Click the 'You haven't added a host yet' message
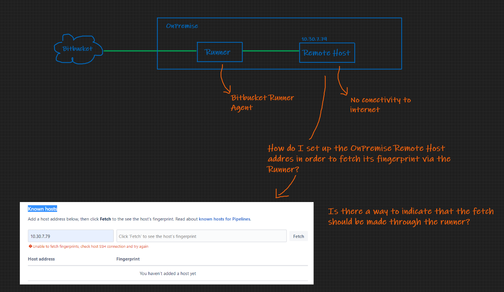504x292 pixels. pyautogui.click(x=168, y=273)
